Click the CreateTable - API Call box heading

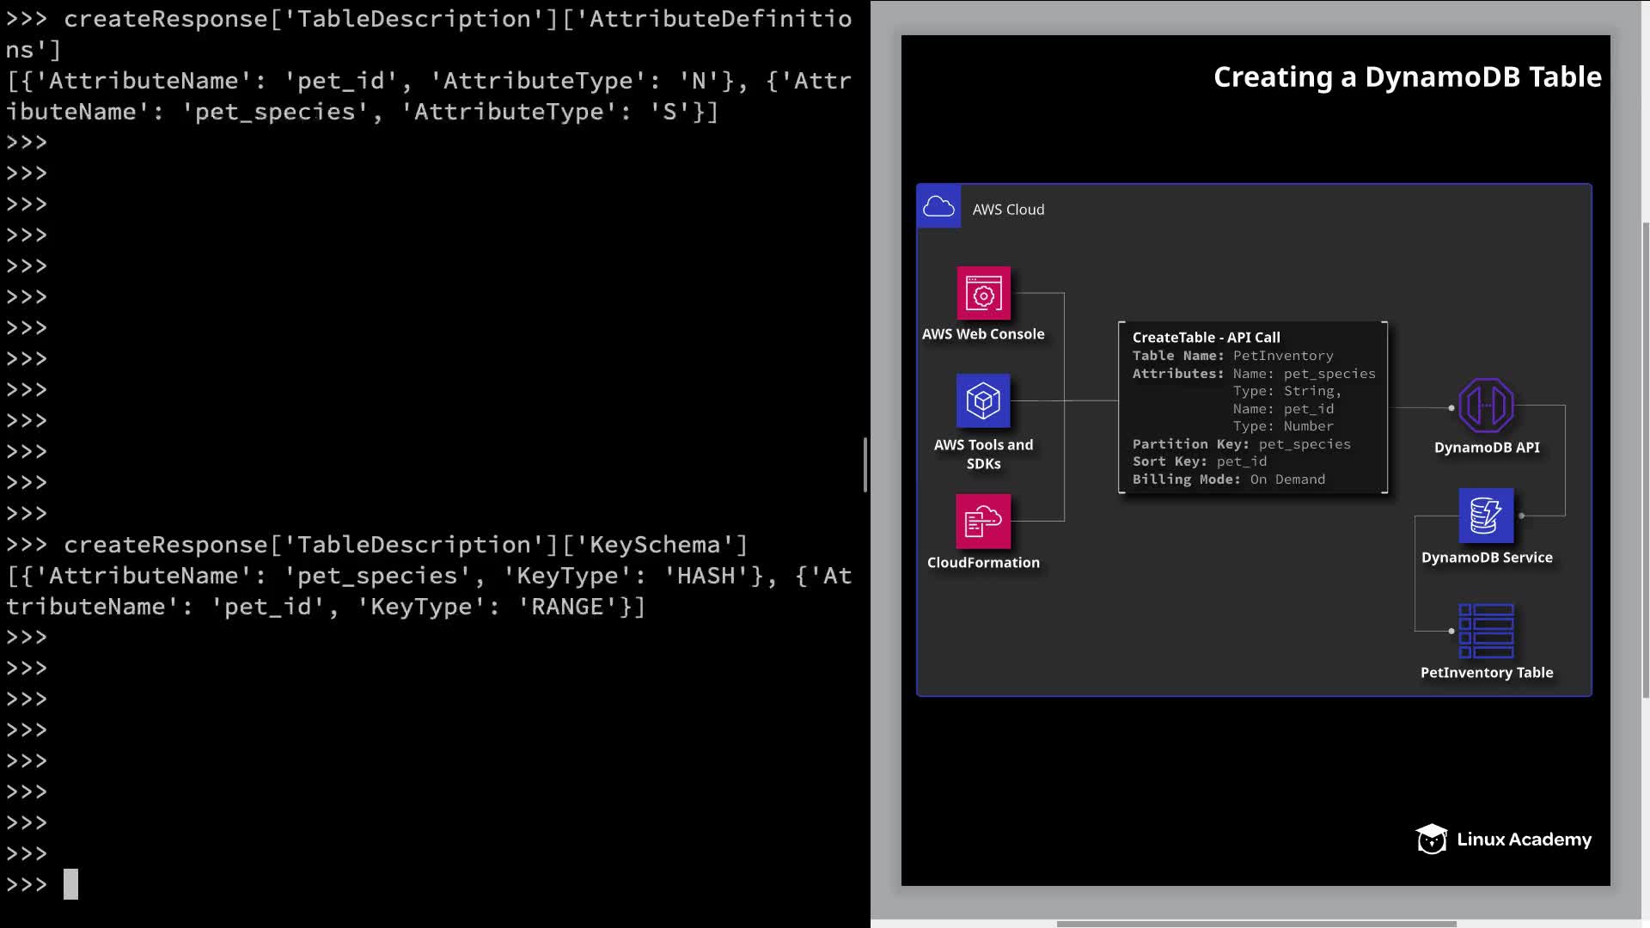pos(1206,338)
